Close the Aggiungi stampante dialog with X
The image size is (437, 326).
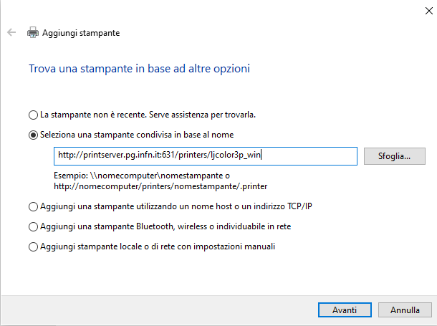pyautogui.click(x=429, y=11)
